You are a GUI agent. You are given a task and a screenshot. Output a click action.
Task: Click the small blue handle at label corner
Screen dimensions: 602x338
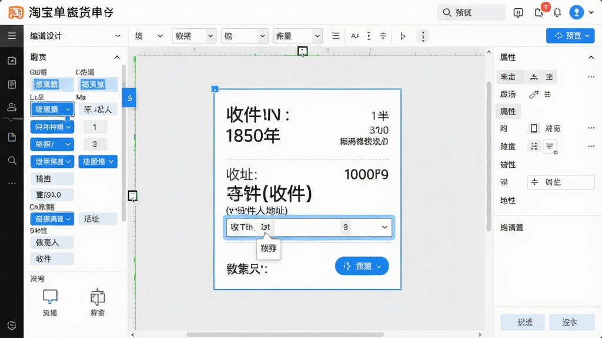pos(215,89)
